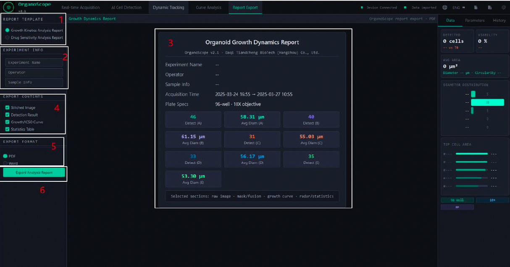
Task: Click the 96-well · 10X objective plate specs
Action: (x=238, y=104)
